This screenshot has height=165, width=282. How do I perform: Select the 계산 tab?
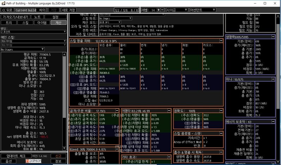[59, 23]
